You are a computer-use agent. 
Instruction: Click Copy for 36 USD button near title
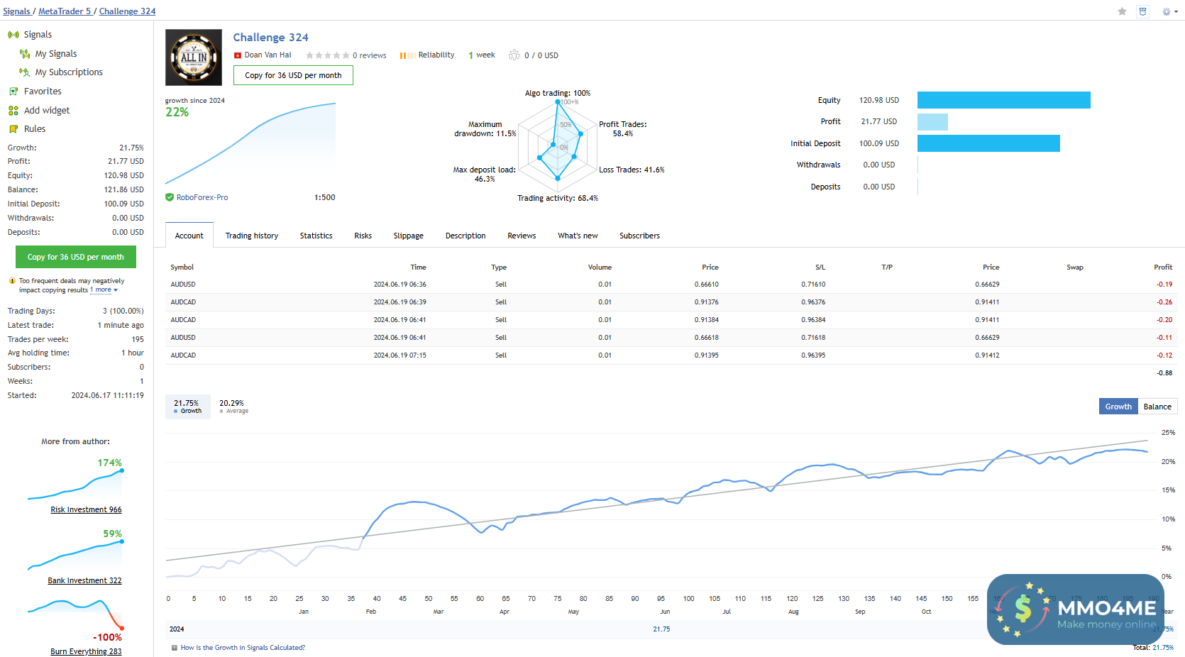point(293,75)
